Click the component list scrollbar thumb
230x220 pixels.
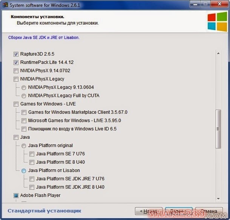point(218,129)
